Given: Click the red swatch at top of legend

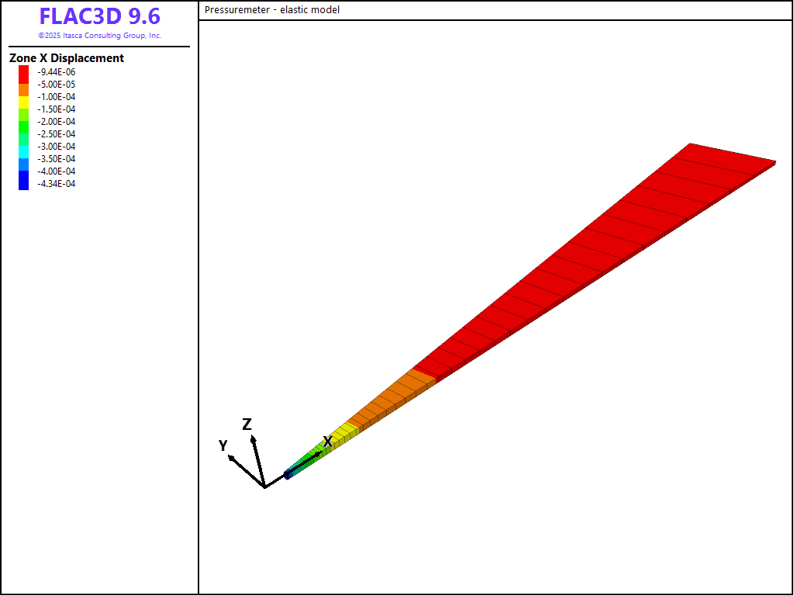Looking at the screenshot, I should coord(24,72).
